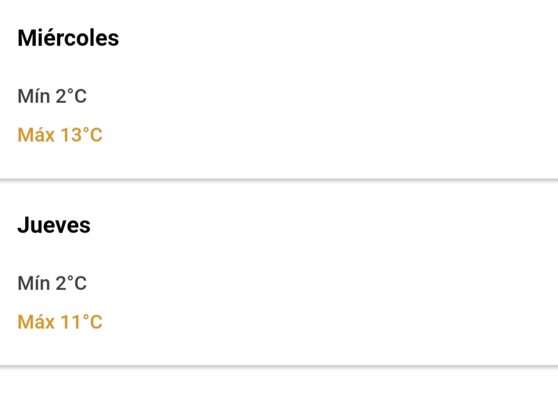Select the 13°C temperature value
This screenshot has height=396, width=558.
81,135
